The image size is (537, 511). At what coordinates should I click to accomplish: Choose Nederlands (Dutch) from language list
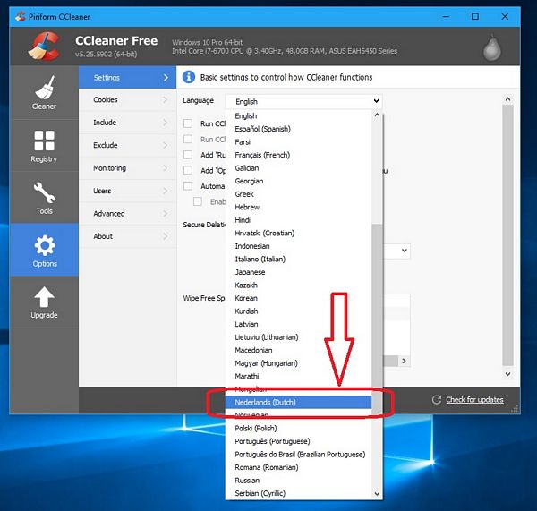[298, 402]
